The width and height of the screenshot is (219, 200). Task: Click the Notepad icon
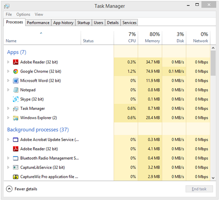point(15,90)
